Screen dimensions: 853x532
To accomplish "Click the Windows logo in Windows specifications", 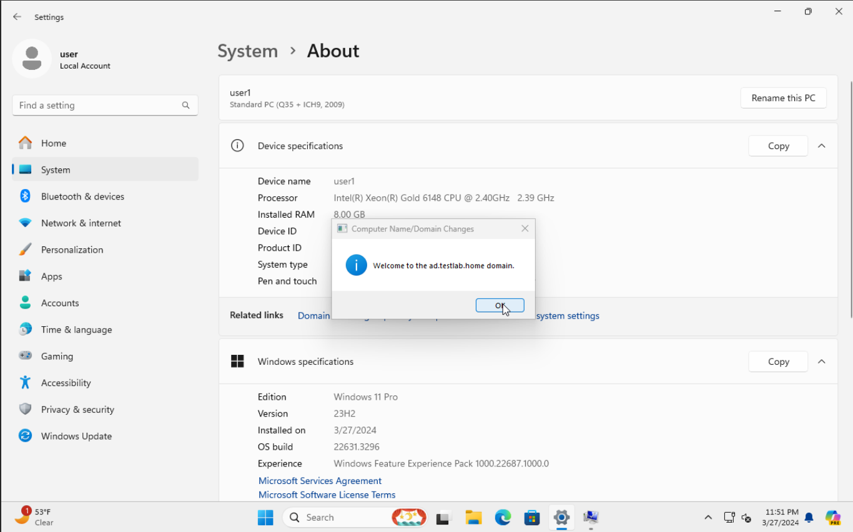I will (x=237, y=361).
